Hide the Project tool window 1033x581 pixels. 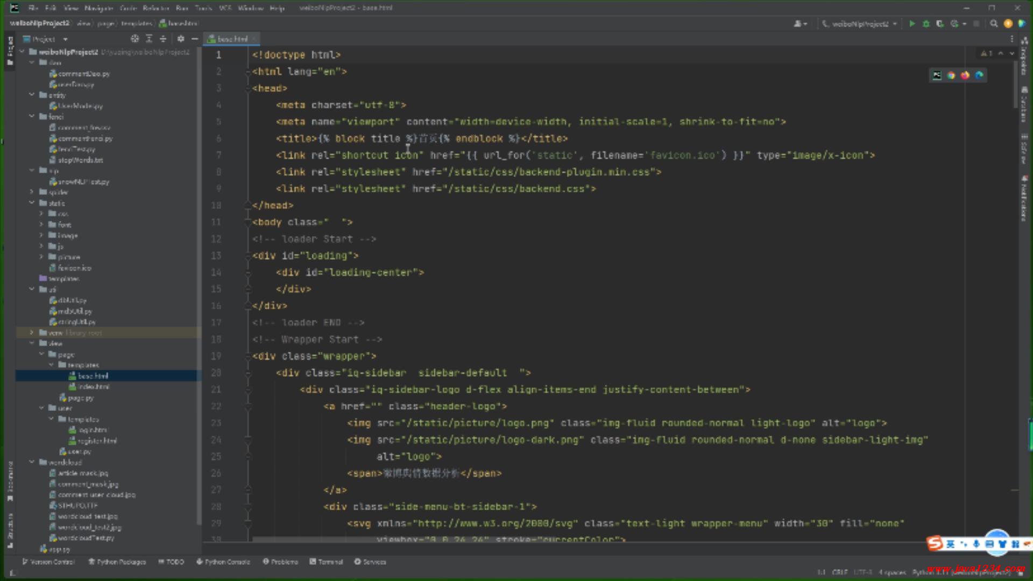pyautogui.click(x=195, y=39)
